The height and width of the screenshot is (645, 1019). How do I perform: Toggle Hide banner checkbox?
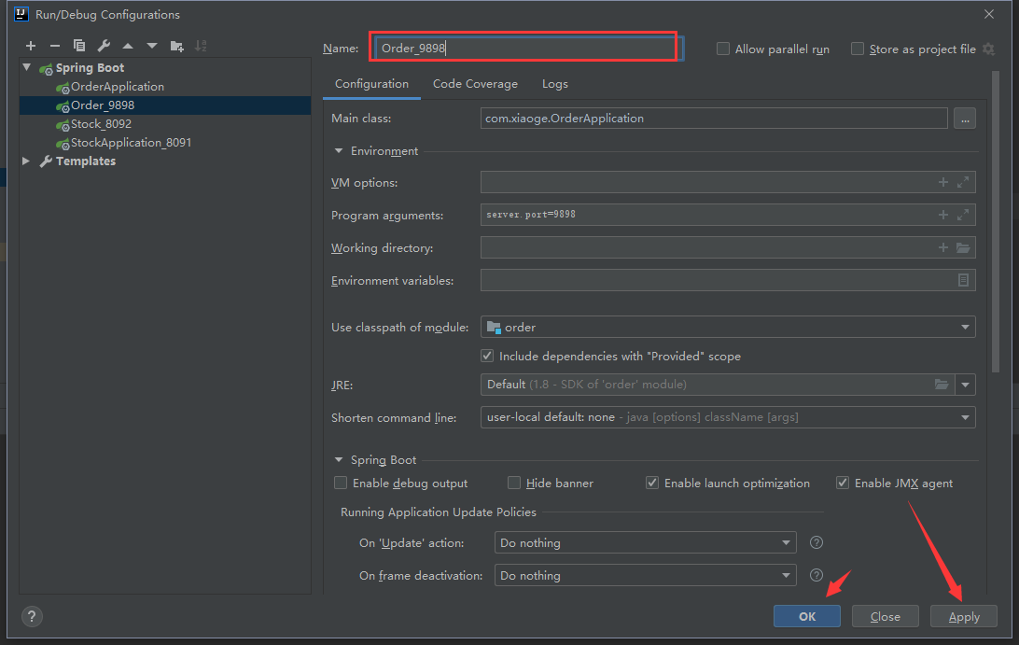click(514, 483)
